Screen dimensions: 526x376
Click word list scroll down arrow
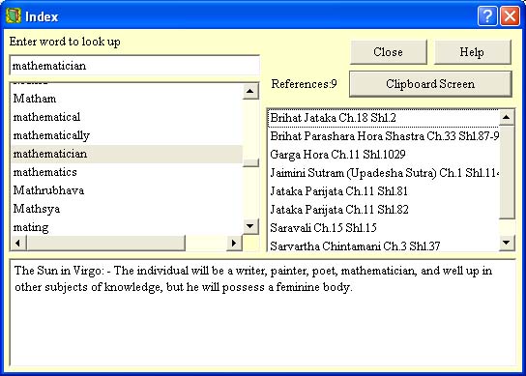[250, 226]
